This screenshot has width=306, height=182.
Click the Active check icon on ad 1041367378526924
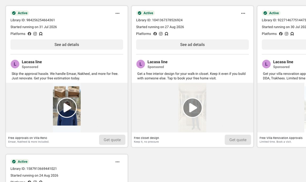[x=140, y=13]
